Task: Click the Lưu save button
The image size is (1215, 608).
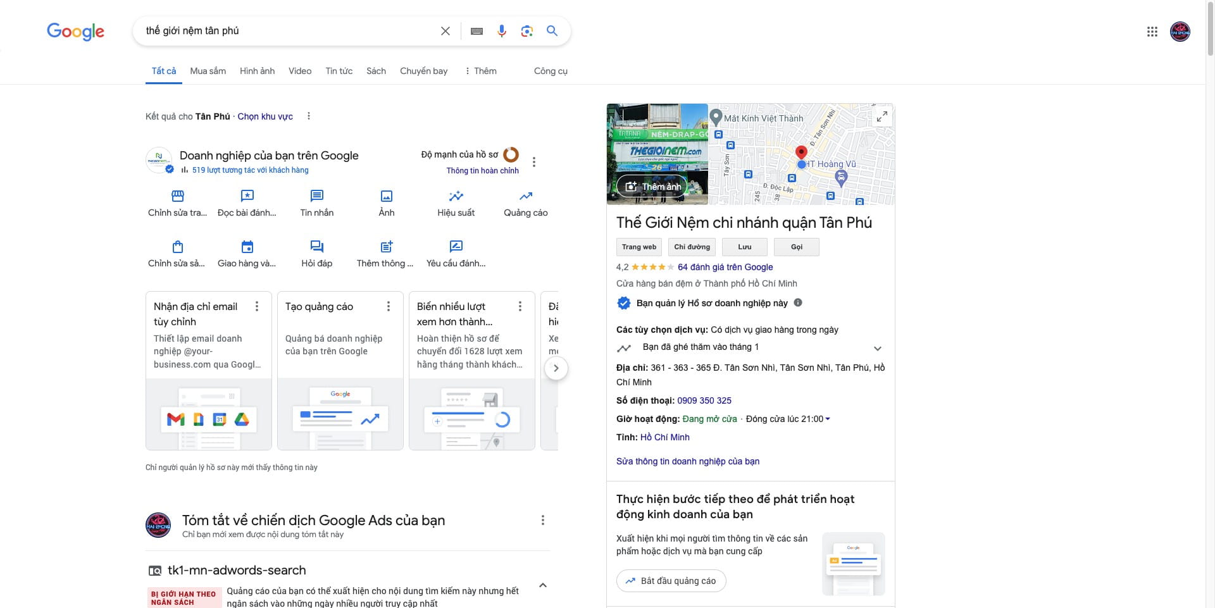Action: click(x=745, y=247)
